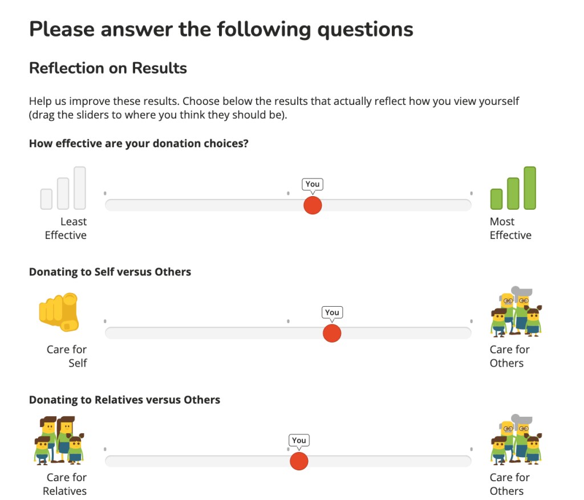Screen dimensions: 584x500
Task: Click the donation effectiveness slider handle
Action: tap(313, 205)
